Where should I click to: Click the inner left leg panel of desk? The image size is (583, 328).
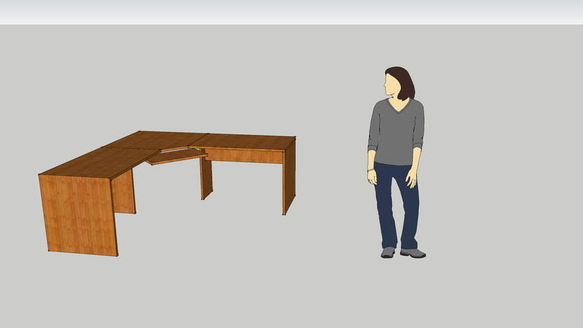click(x=124, y=192)
